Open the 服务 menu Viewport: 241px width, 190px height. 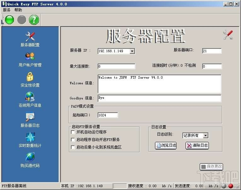click(x=7, y=10)
